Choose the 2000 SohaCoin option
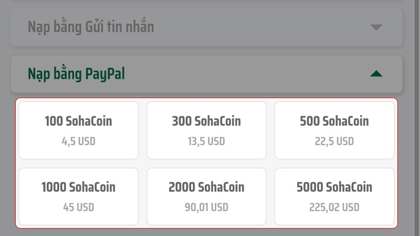The height and width of the screenshot is (236, 420). [x=206, y=197]
